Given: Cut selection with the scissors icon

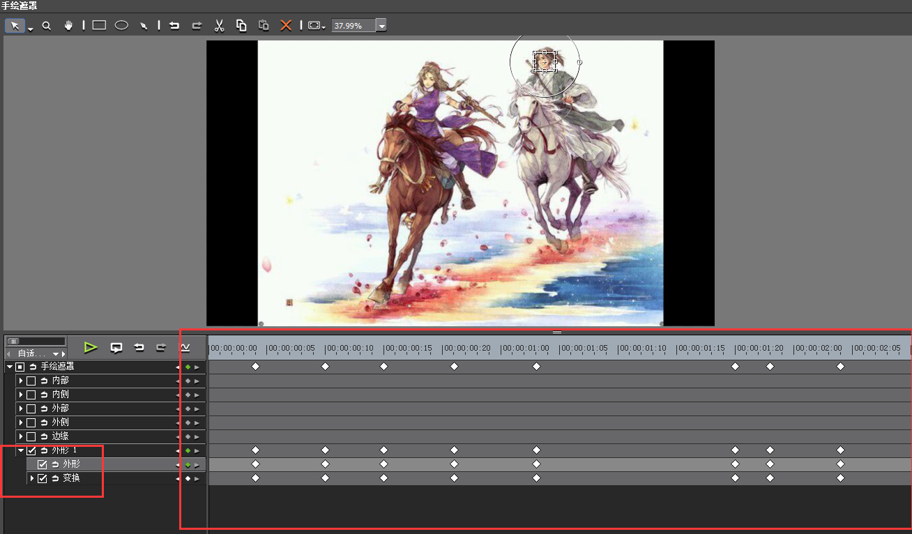Looking at the screenshot, I should pos(219,26).
